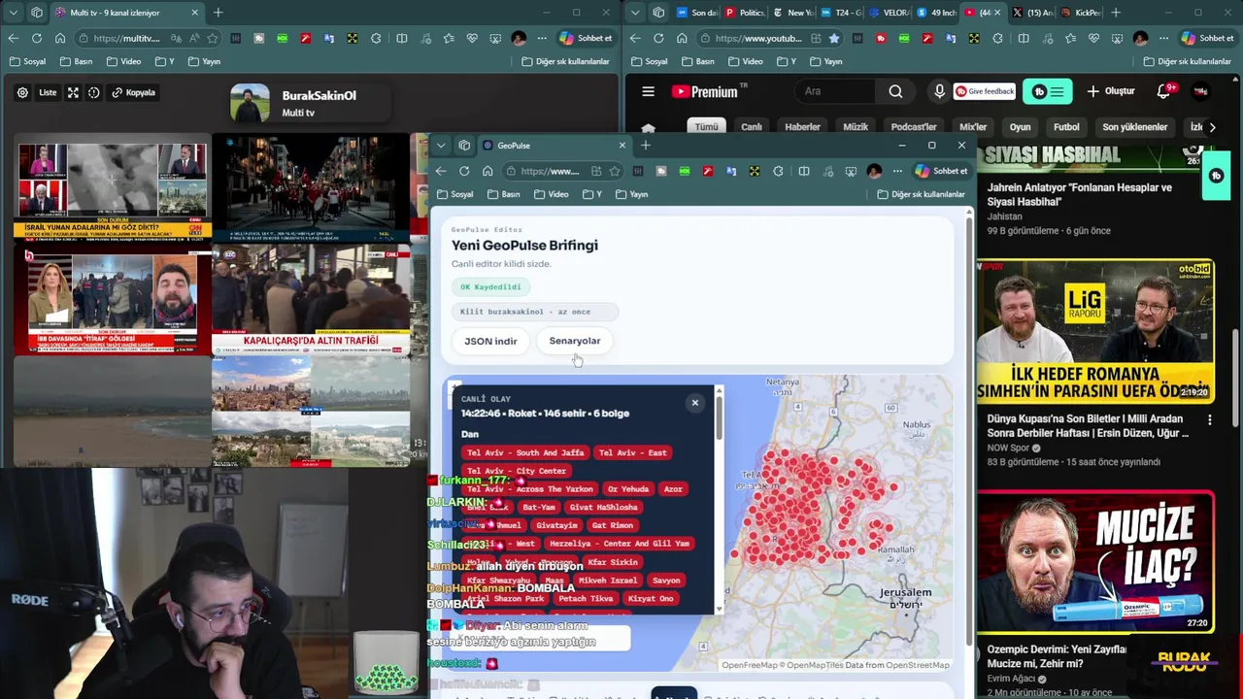Click Senaryolar button in GeoPulse

click(x=575, y=341)
